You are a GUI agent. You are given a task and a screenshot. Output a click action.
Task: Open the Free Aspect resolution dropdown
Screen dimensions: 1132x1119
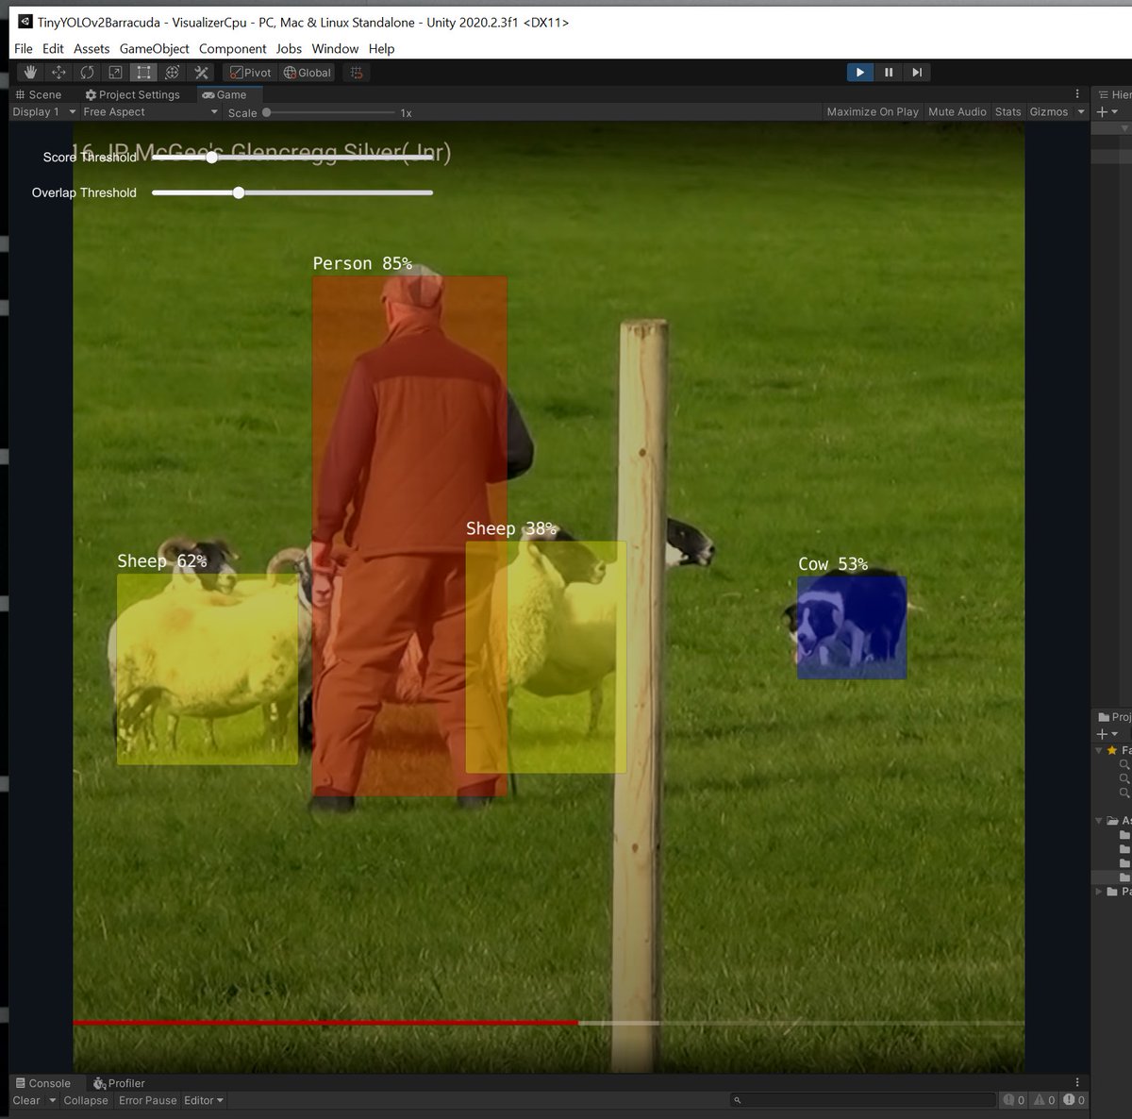click(x=149, y=111)
